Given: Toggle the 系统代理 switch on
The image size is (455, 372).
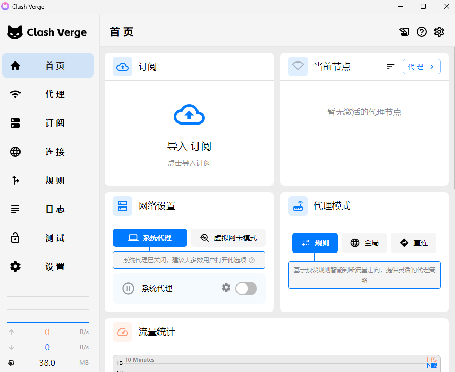Looking at the screenshot, I should click(246, 288).
